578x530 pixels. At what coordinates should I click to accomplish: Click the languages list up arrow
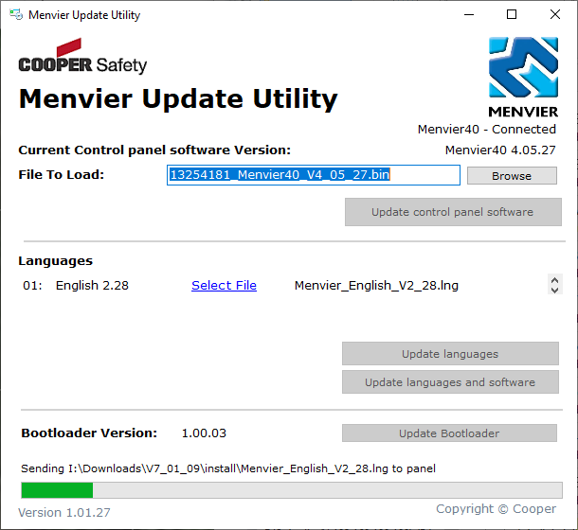pyautogui.click(x=554, y=281)
